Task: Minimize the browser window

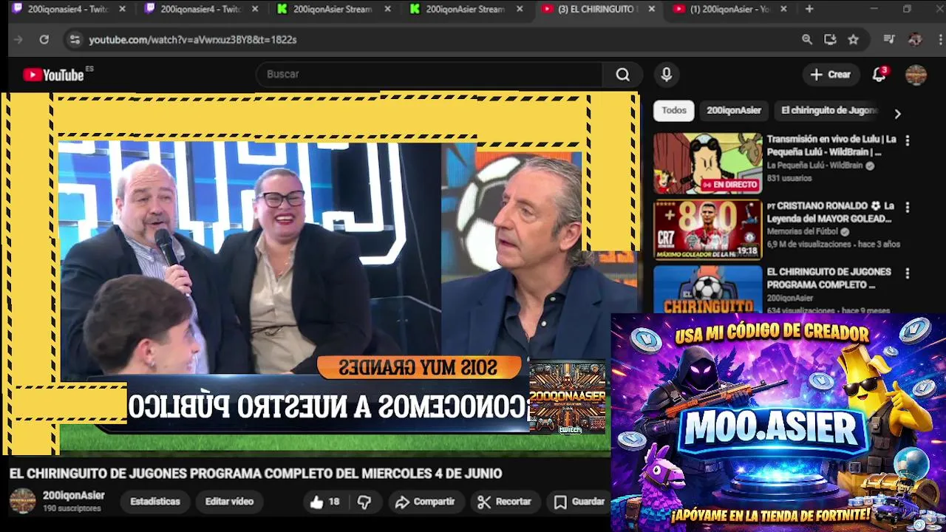Action: [874, 9]
